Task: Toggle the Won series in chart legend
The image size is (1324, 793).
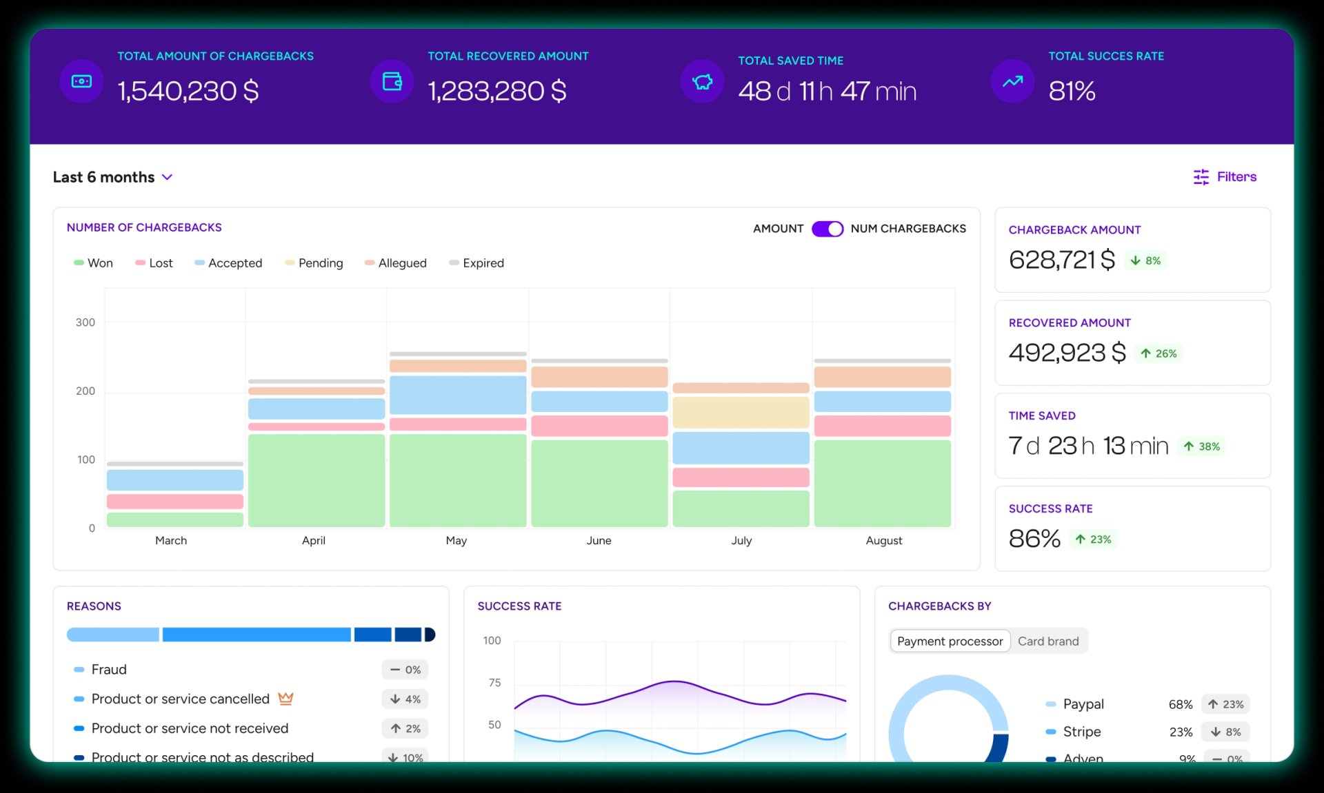Action: click(x=93, y=262)
